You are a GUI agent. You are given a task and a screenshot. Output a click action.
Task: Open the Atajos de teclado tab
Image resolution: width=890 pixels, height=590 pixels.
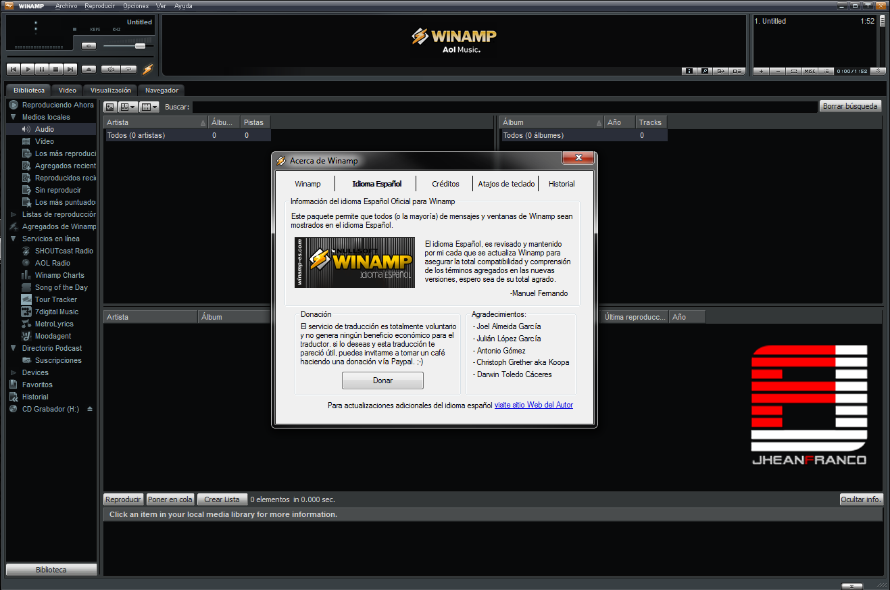506,184
